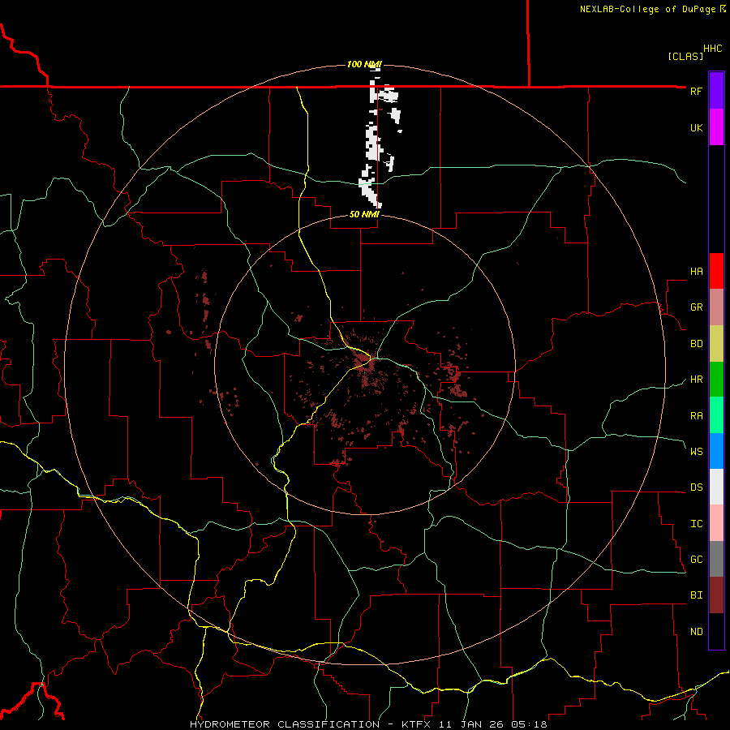This screenshot has height=730, width=730.
Task: Click the BI dark red legend swatch
Action: (716, 595)
